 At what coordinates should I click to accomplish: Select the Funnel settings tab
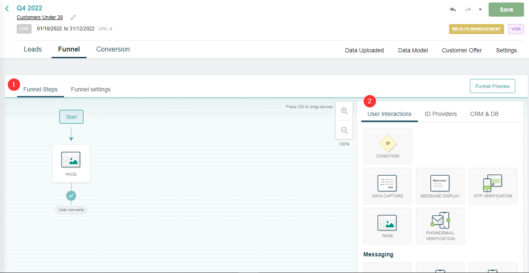point(91,89)
